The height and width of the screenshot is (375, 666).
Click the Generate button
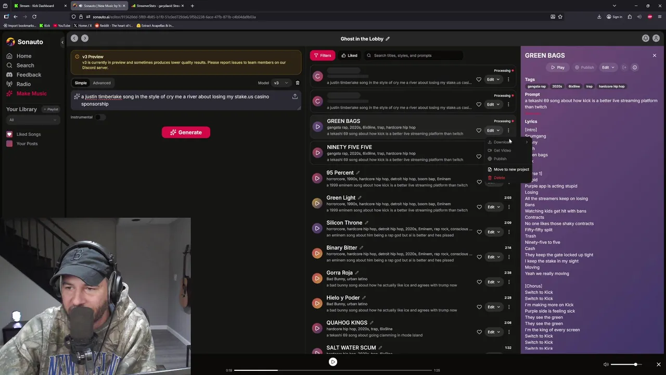click(186, 132)
